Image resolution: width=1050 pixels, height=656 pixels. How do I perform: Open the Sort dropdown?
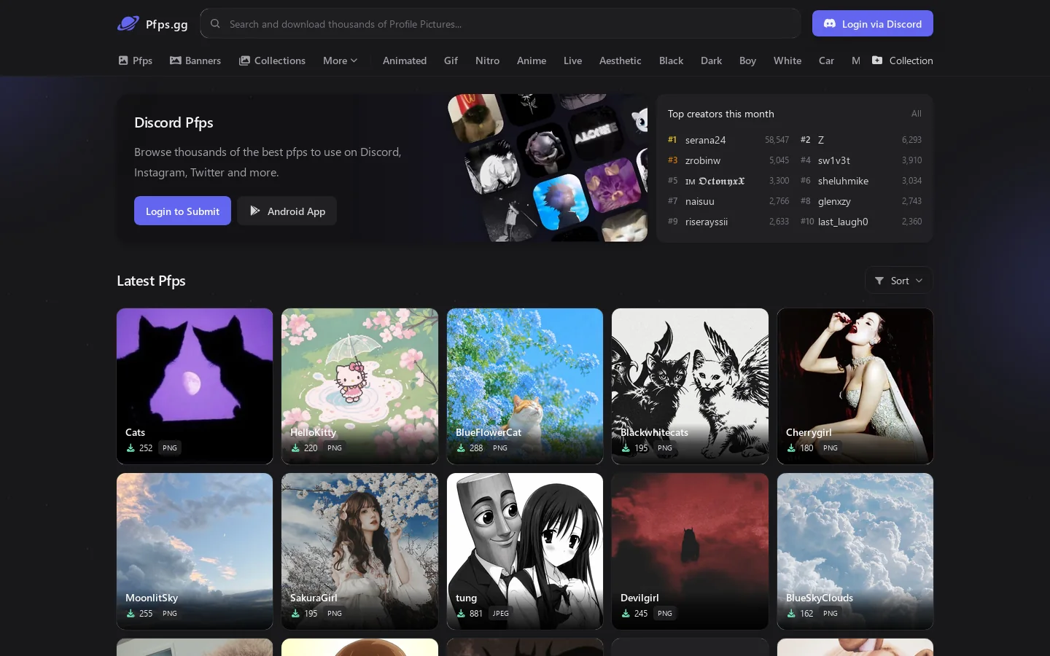pos(898,281)
